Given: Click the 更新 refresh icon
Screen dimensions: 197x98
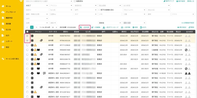Looking at the screenshot, I should [189, 27].
